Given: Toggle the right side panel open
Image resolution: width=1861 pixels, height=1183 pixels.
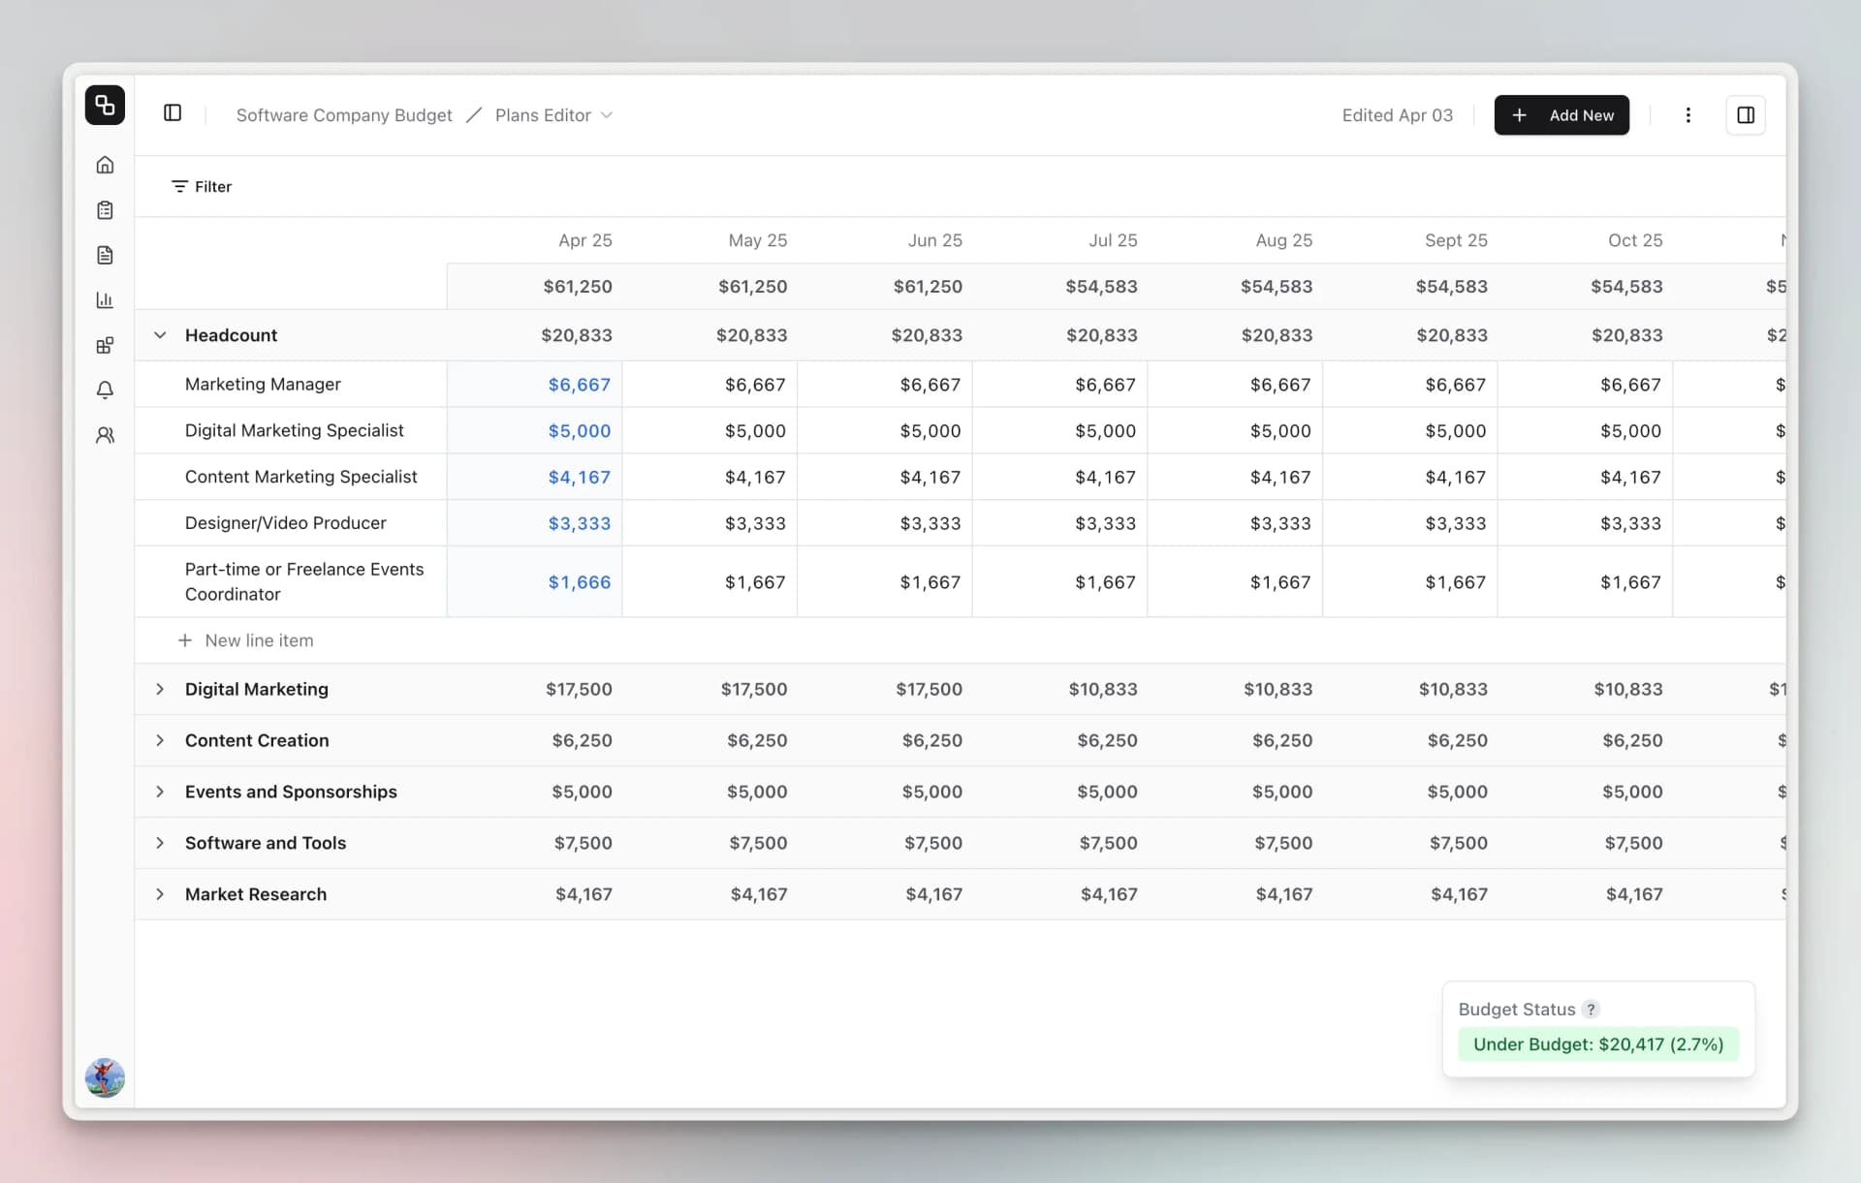Looking at the screenshot, I should (1747, 114).
